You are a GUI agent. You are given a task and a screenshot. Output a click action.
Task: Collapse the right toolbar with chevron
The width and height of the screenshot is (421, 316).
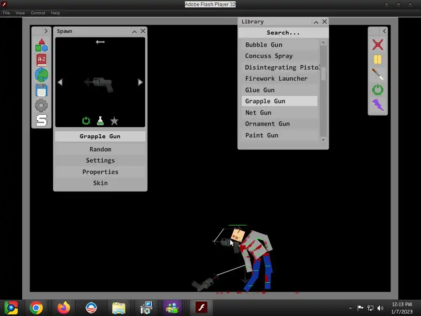[x=384, y=31]
